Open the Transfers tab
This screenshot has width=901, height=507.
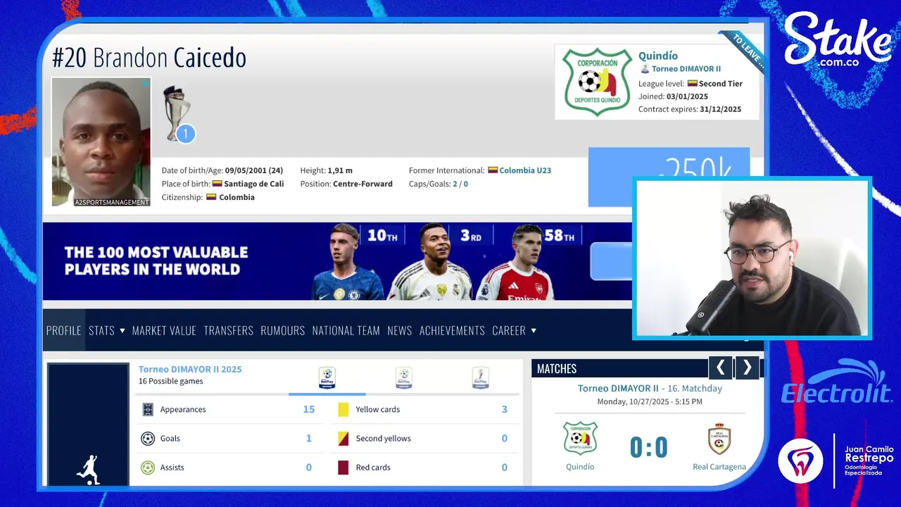tap(228, 330)
